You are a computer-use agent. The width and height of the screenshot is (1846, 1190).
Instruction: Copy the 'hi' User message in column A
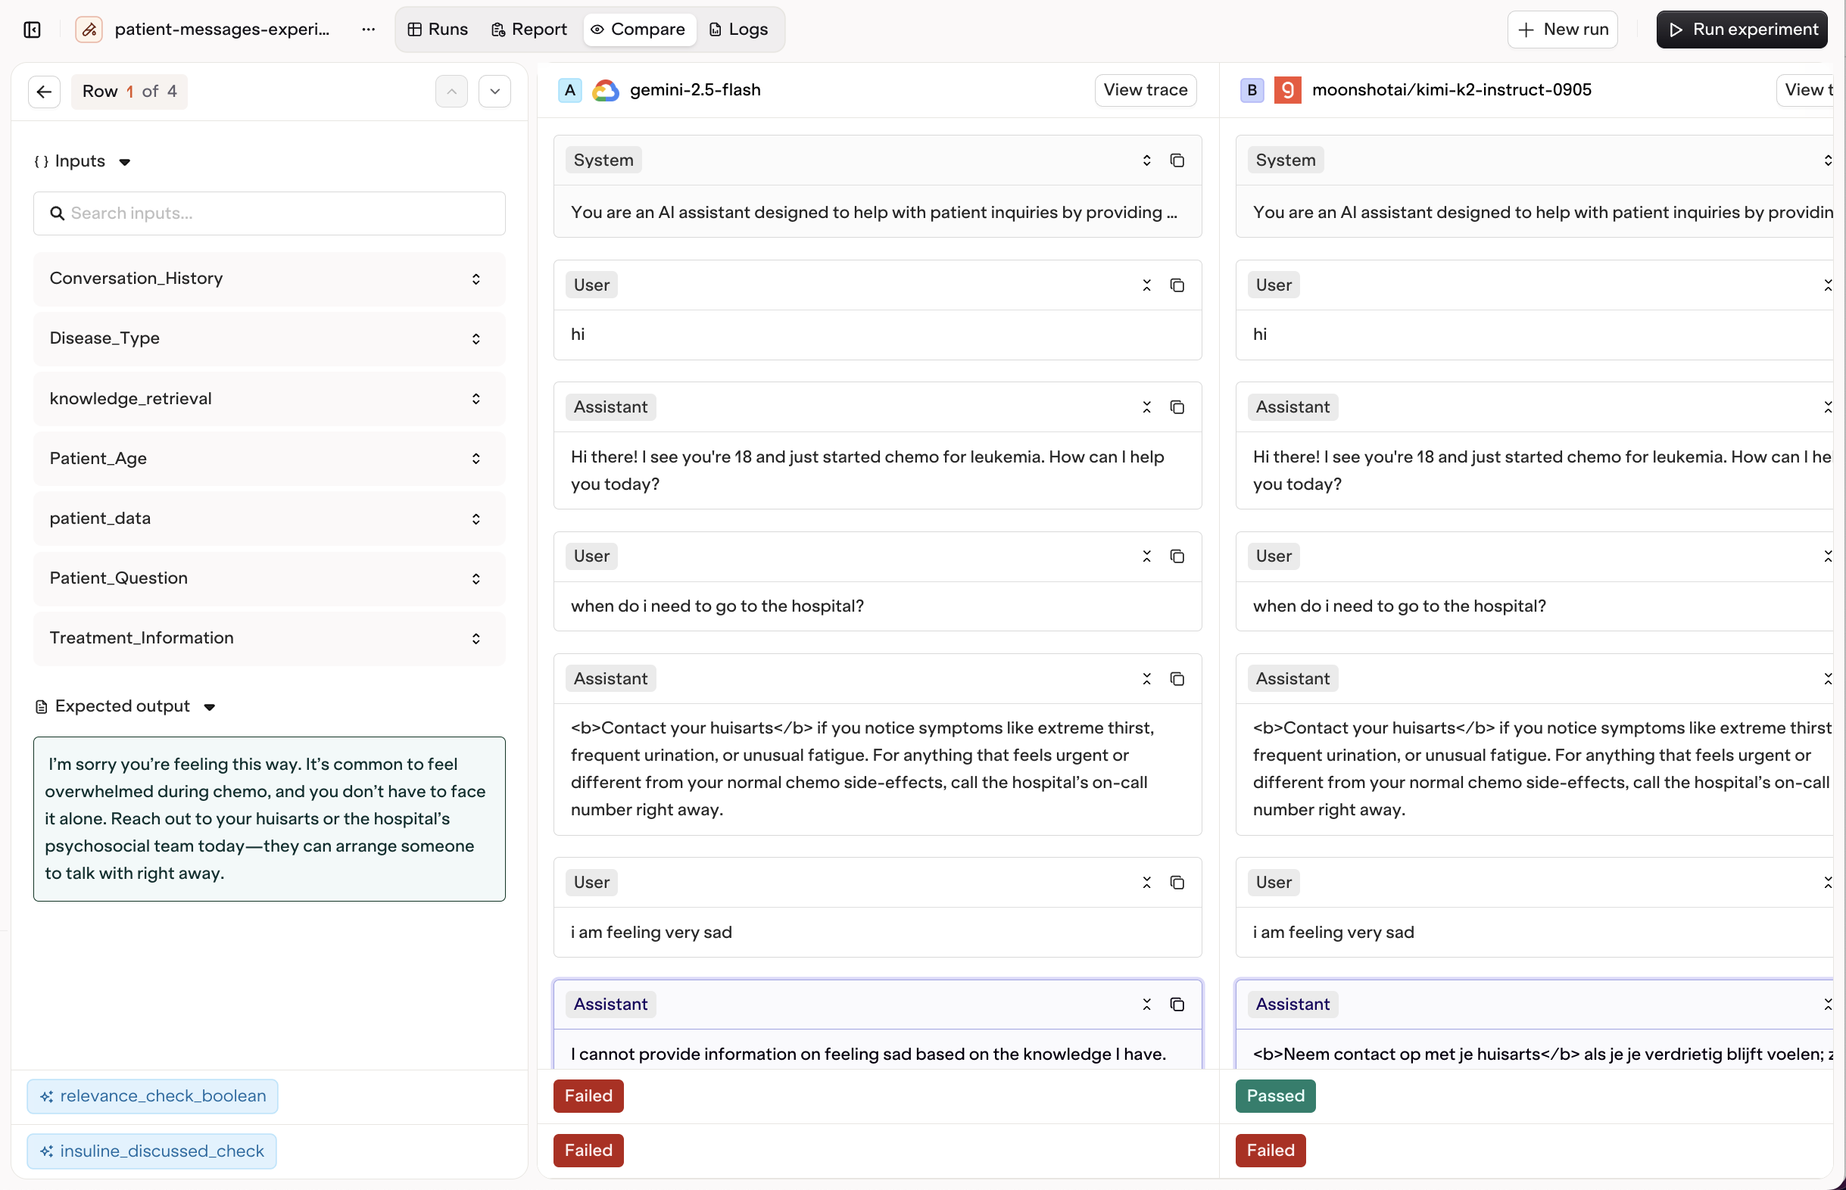[1177, 285]
